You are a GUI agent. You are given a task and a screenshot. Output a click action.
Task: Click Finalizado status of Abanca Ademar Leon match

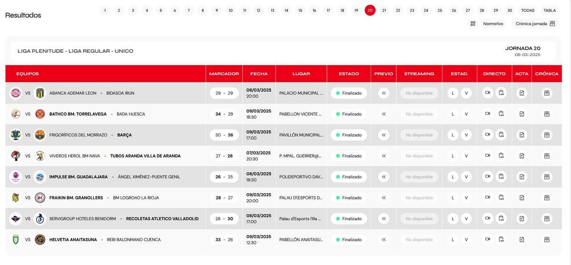349,93
